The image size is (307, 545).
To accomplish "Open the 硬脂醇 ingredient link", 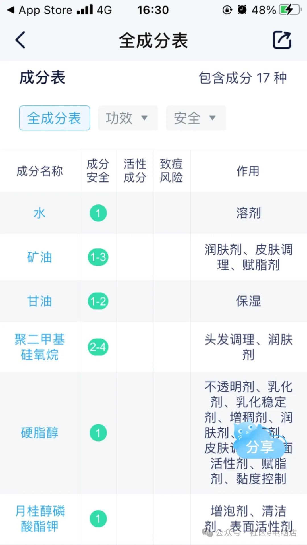I will [x=40, y=433].
